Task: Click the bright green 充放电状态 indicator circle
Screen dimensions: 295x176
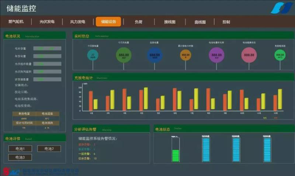Action: pyautogui.click(x=280, y=55)
